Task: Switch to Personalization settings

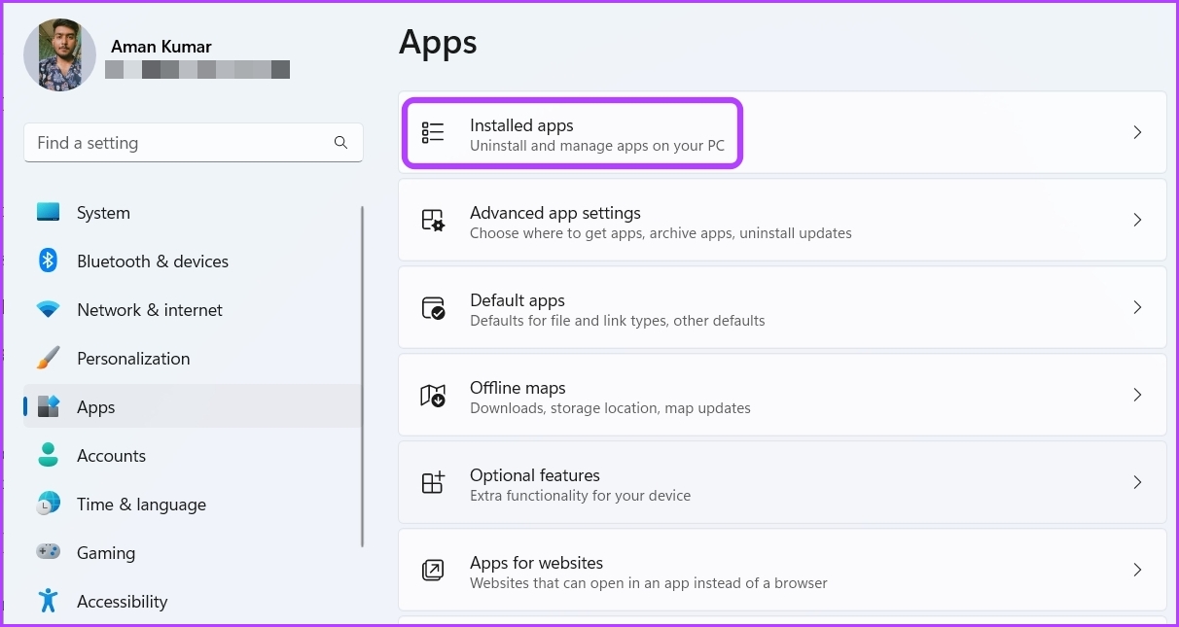Action: click(193, 359)
